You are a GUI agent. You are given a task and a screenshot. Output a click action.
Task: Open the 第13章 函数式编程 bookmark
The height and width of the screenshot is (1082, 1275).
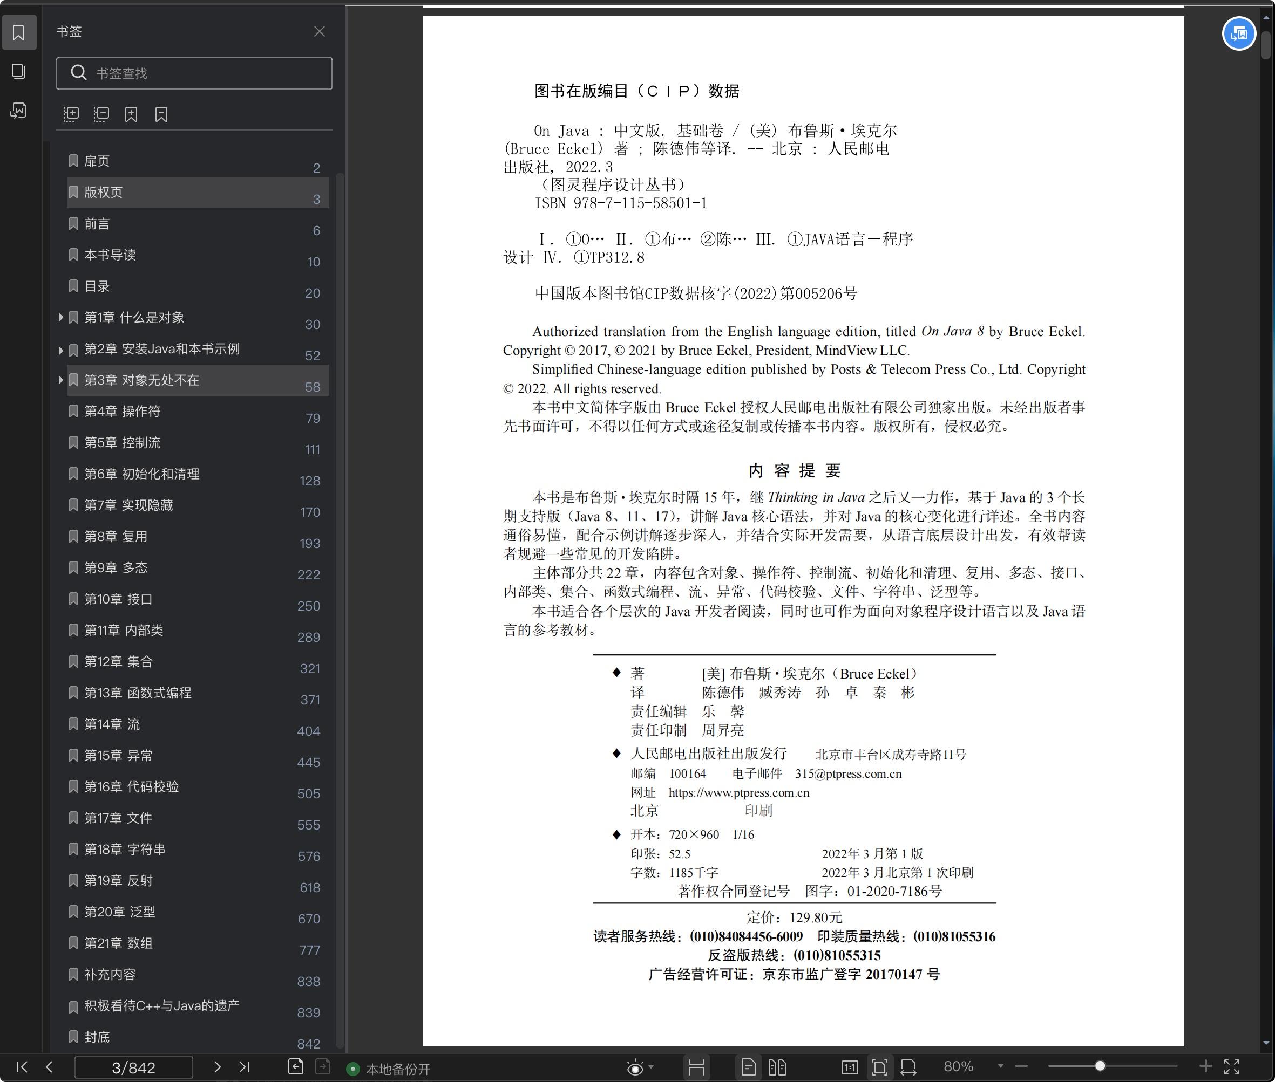(198, 693)
